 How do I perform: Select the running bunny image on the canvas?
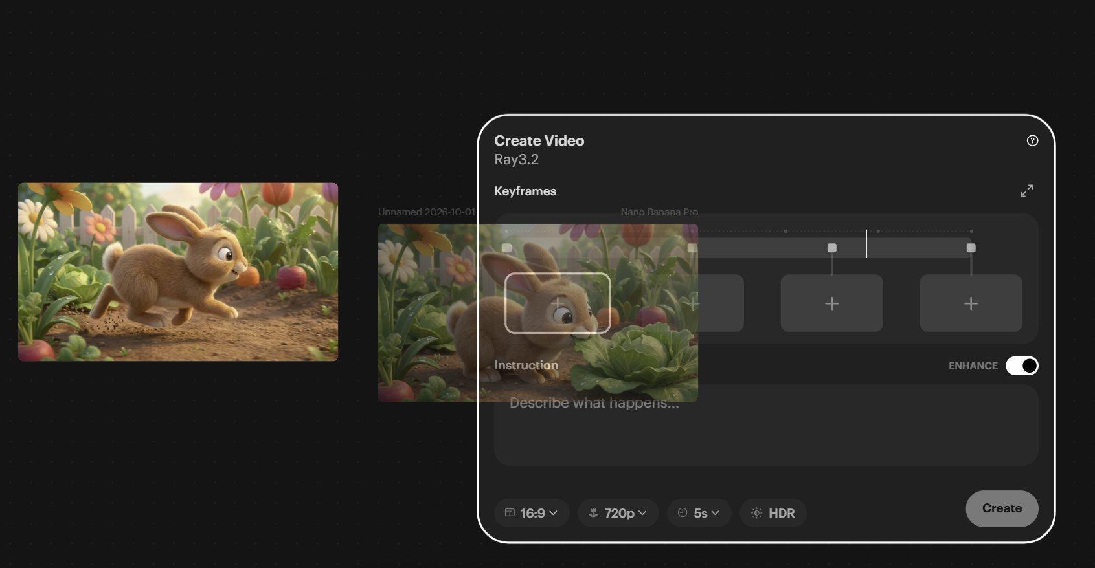click(x=178, y=272)
